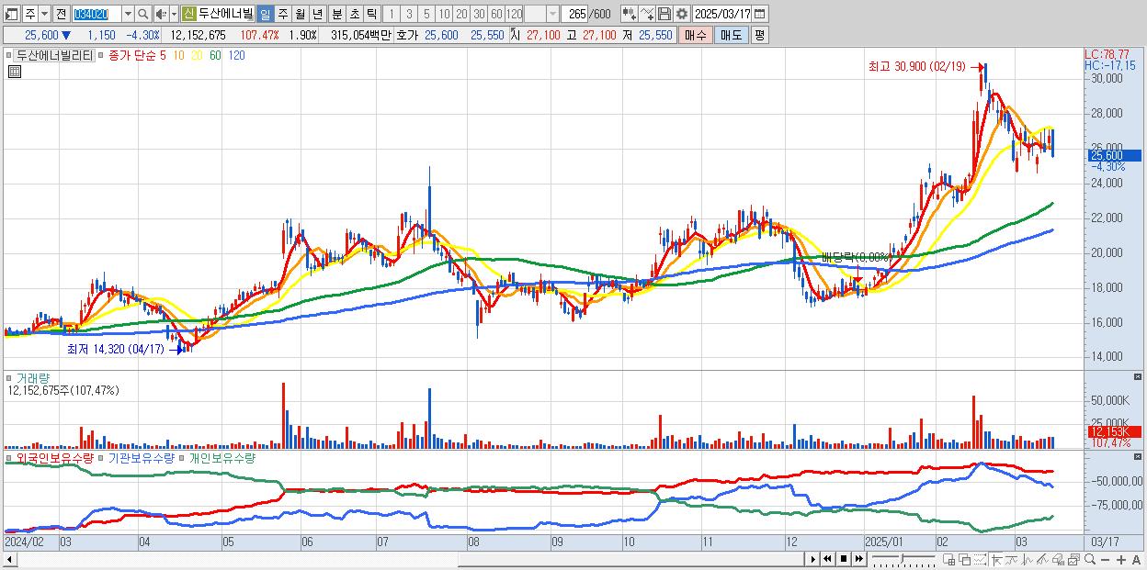Click the date field 2025/03/17
This screenshot has width=1147, height=570.
722,14
